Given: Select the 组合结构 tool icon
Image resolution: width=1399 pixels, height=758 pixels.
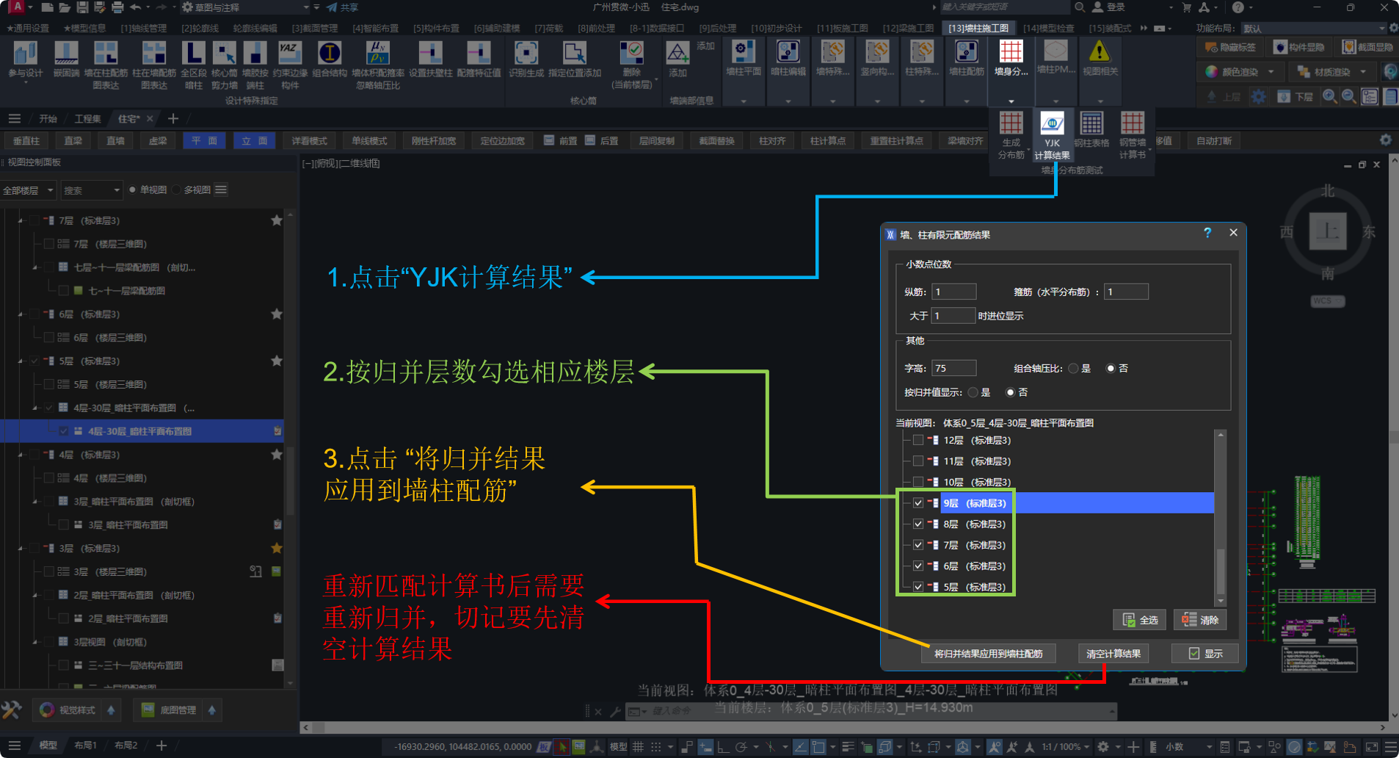Looking at the screenshot, I should click(330, 54).
